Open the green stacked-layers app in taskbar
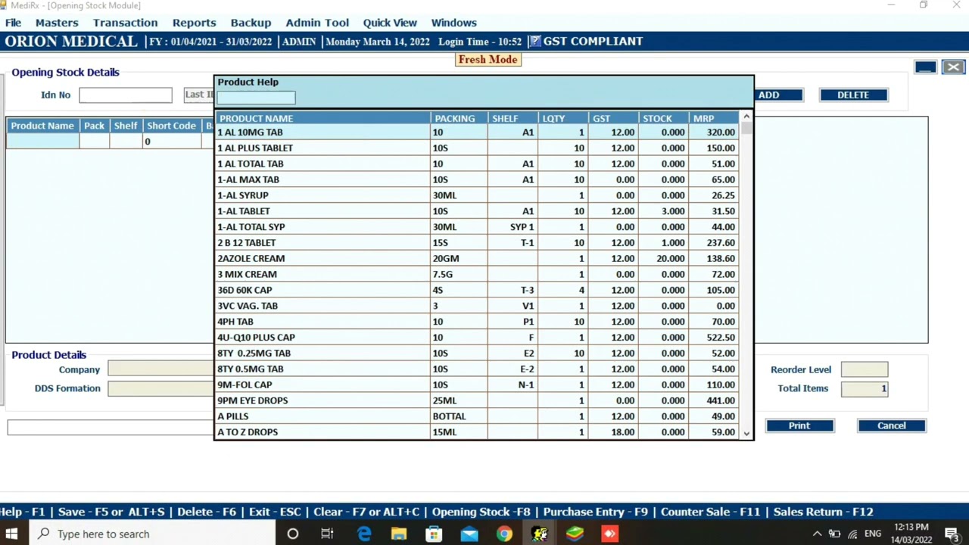The image size is (969, 545). (575, 534)
